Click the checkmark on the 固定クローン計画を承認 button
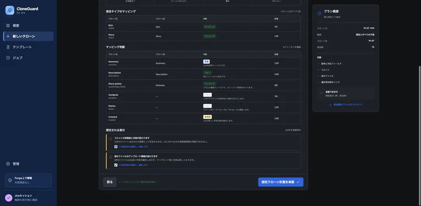This screenshot has height=206, width=421. [x=298, y=182]
